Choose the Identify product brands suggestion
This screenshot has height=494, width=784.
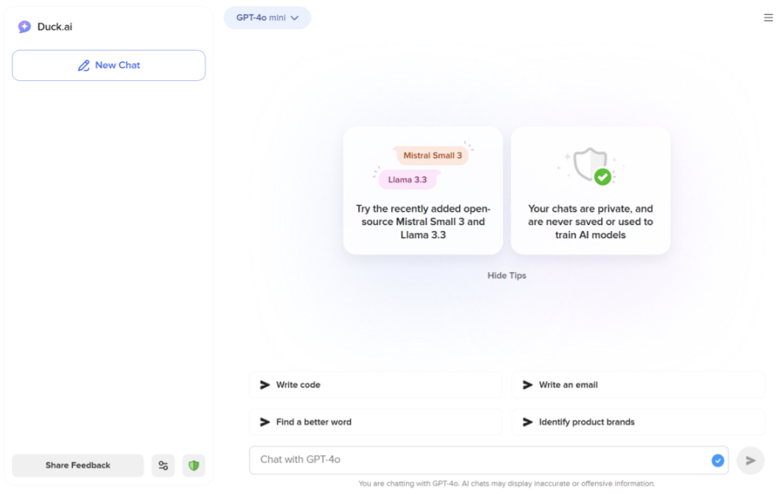[x=638, y=422]
